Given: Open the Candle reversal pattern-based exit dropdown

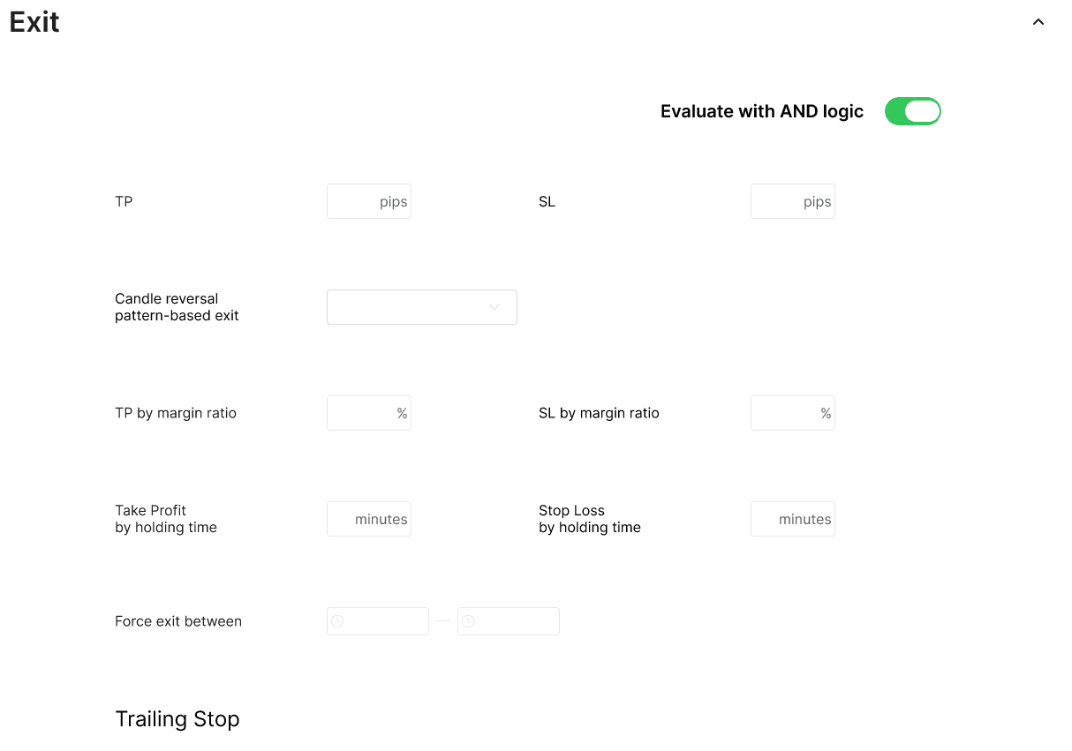Looking at the screenshot, I should click(421, 307).
